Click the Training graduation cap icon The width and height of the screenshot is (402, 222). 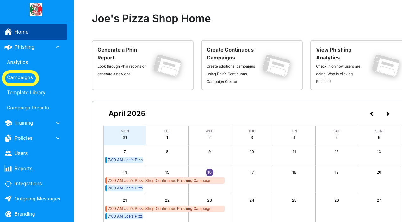pyautogui.click(x=8, y=123)
